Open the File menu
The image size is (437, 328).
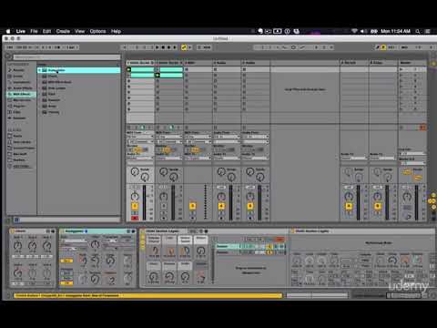[x=34, y=31]
